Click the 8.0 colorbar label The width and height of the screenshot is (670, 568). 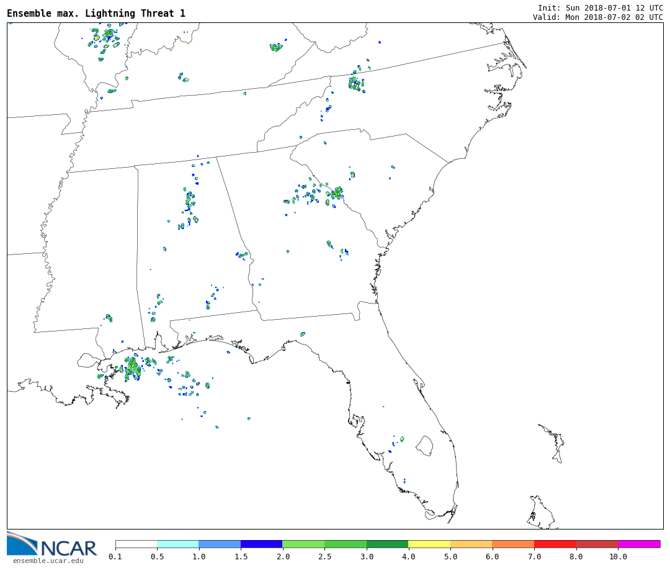coord(576,556)
